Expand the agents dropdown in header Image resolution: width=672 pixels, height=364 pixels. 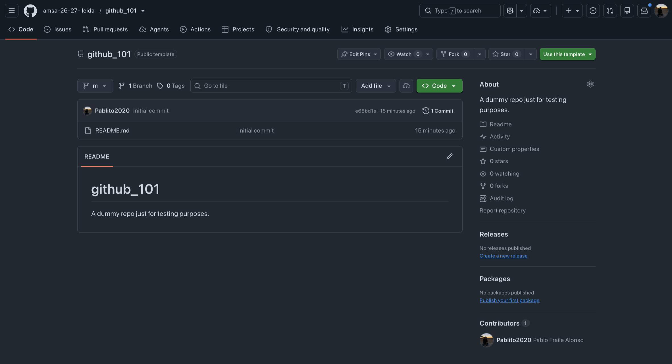tap(540, 11)
